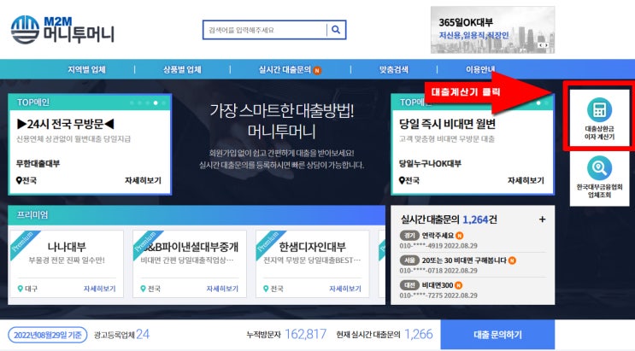Image resolution: width=635 pixels, height=351 pixels.
Task: Click the M2M 머니투머니 logo
Action: (62, 30)
